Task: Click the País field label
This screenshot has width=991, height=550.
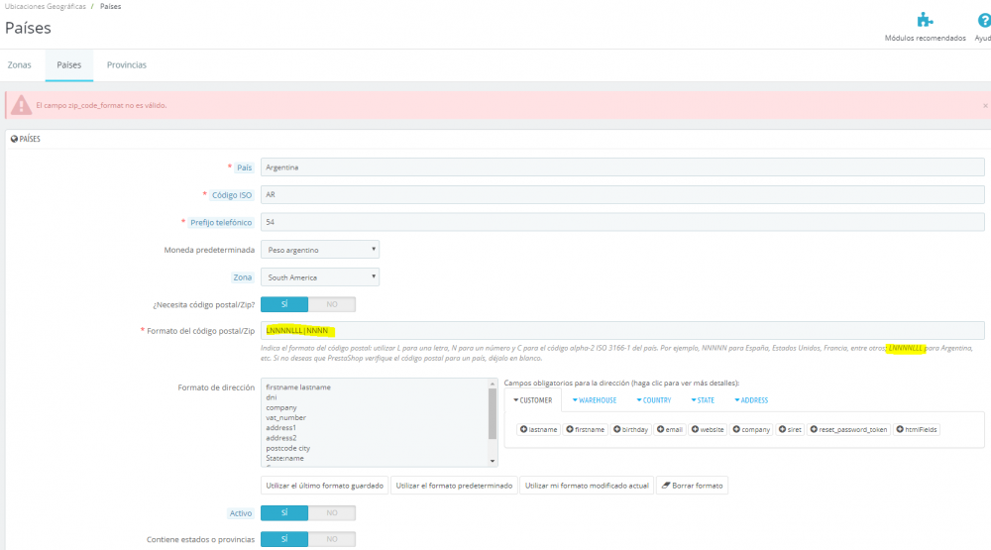Action: click(244, 167)
